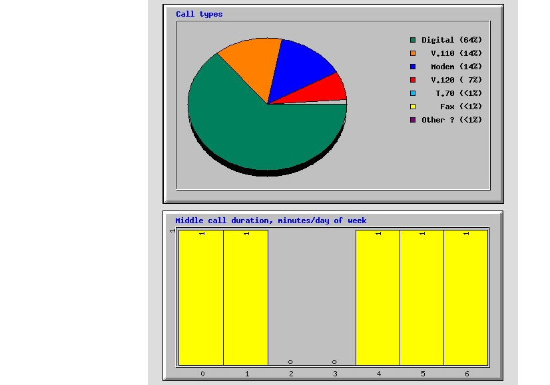Viewport: 550px width, 385px height.
Task: Click the yellow bar above day 4
Action: pyautogui.click(x=378, y=293)
